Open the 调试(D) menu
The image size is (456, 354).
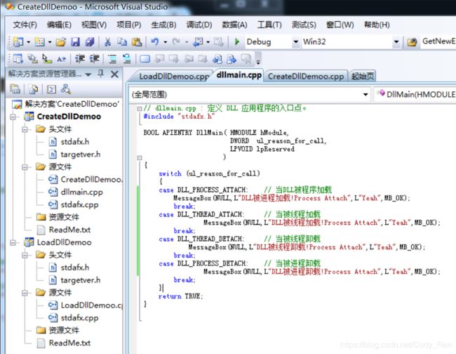[199, 25]
